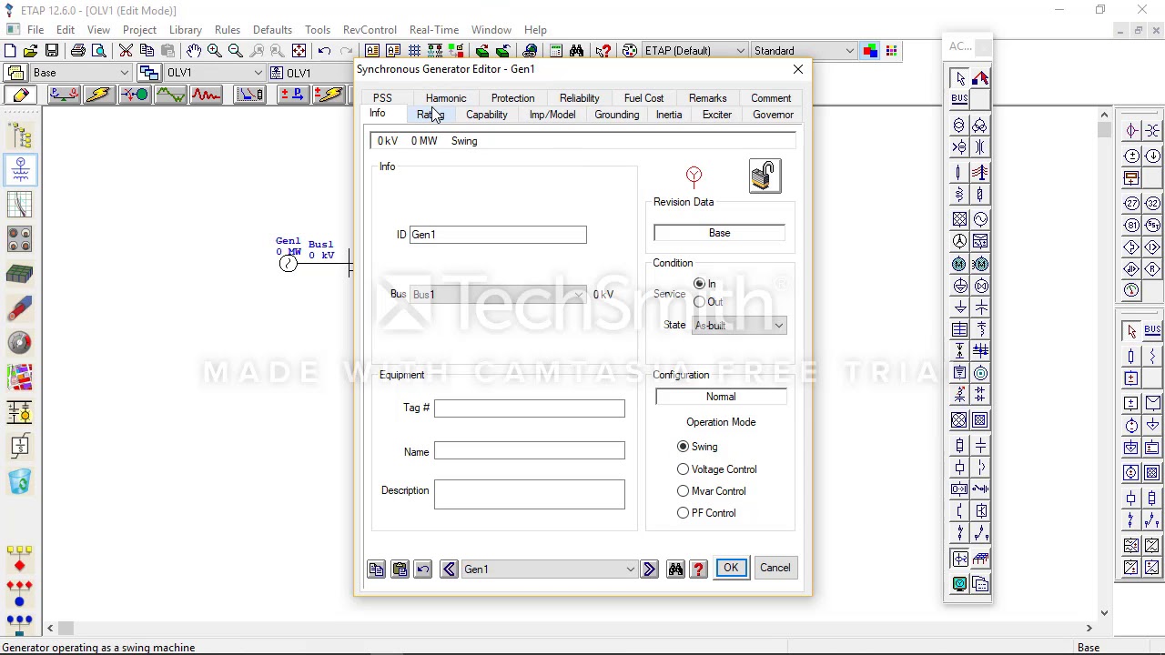
Task: Click the OK button
Action: 731,568
